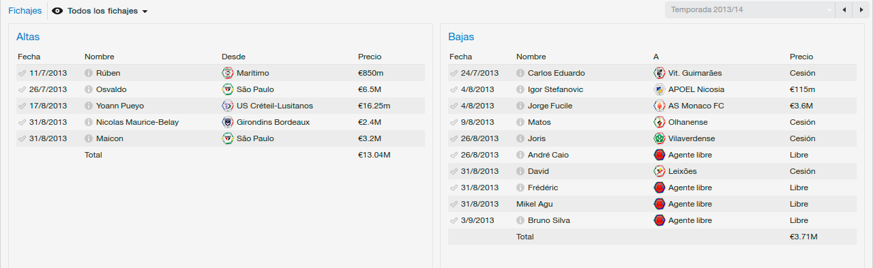Click the Olhanense club badge
This screenshot has height=268, width=873.
pyautogui.click(x=660, y=122)
